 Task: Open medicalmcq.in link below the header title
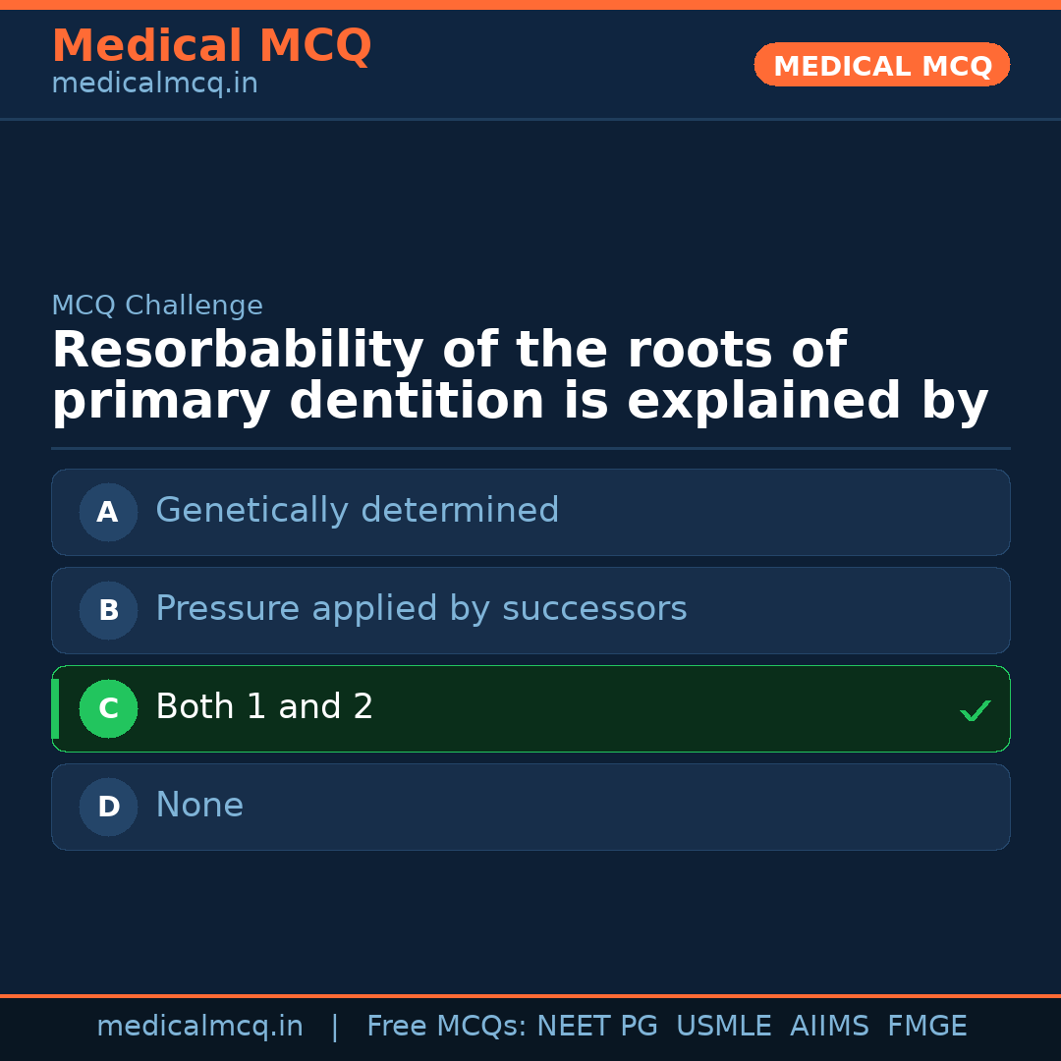point(154,84)
